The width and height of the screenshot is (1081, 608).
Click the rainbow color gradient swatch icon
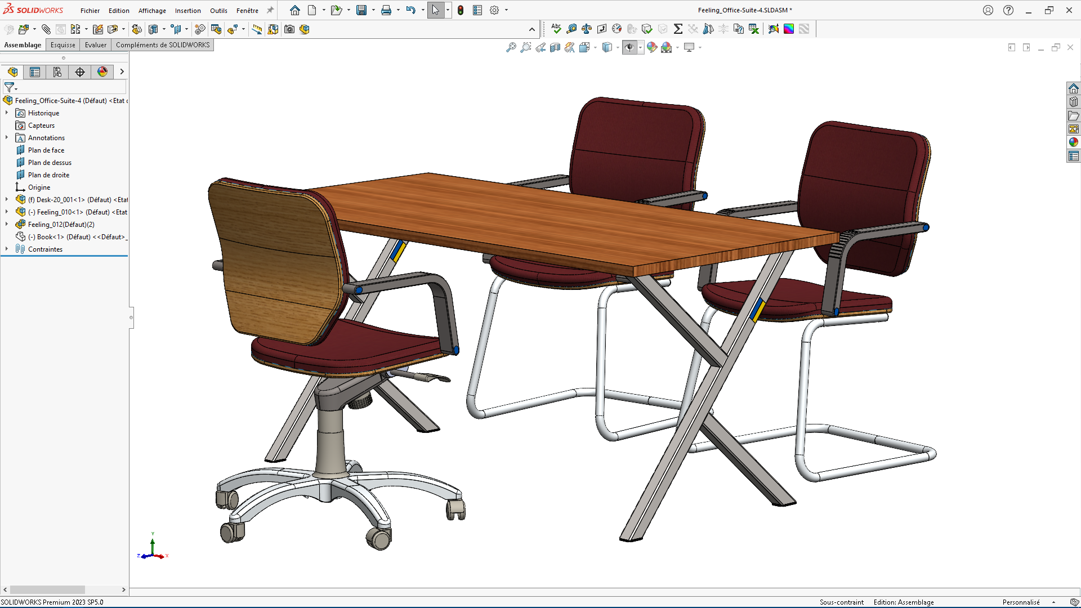789,29
